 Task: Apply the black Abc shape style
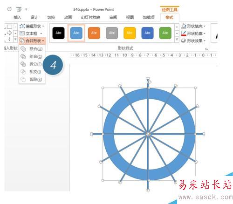tap(58, 33)
